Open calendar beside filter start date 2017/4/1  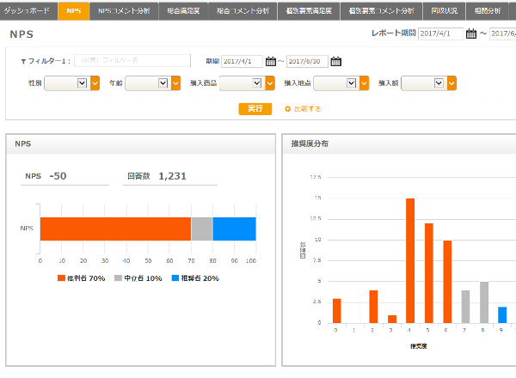point(271,62)
